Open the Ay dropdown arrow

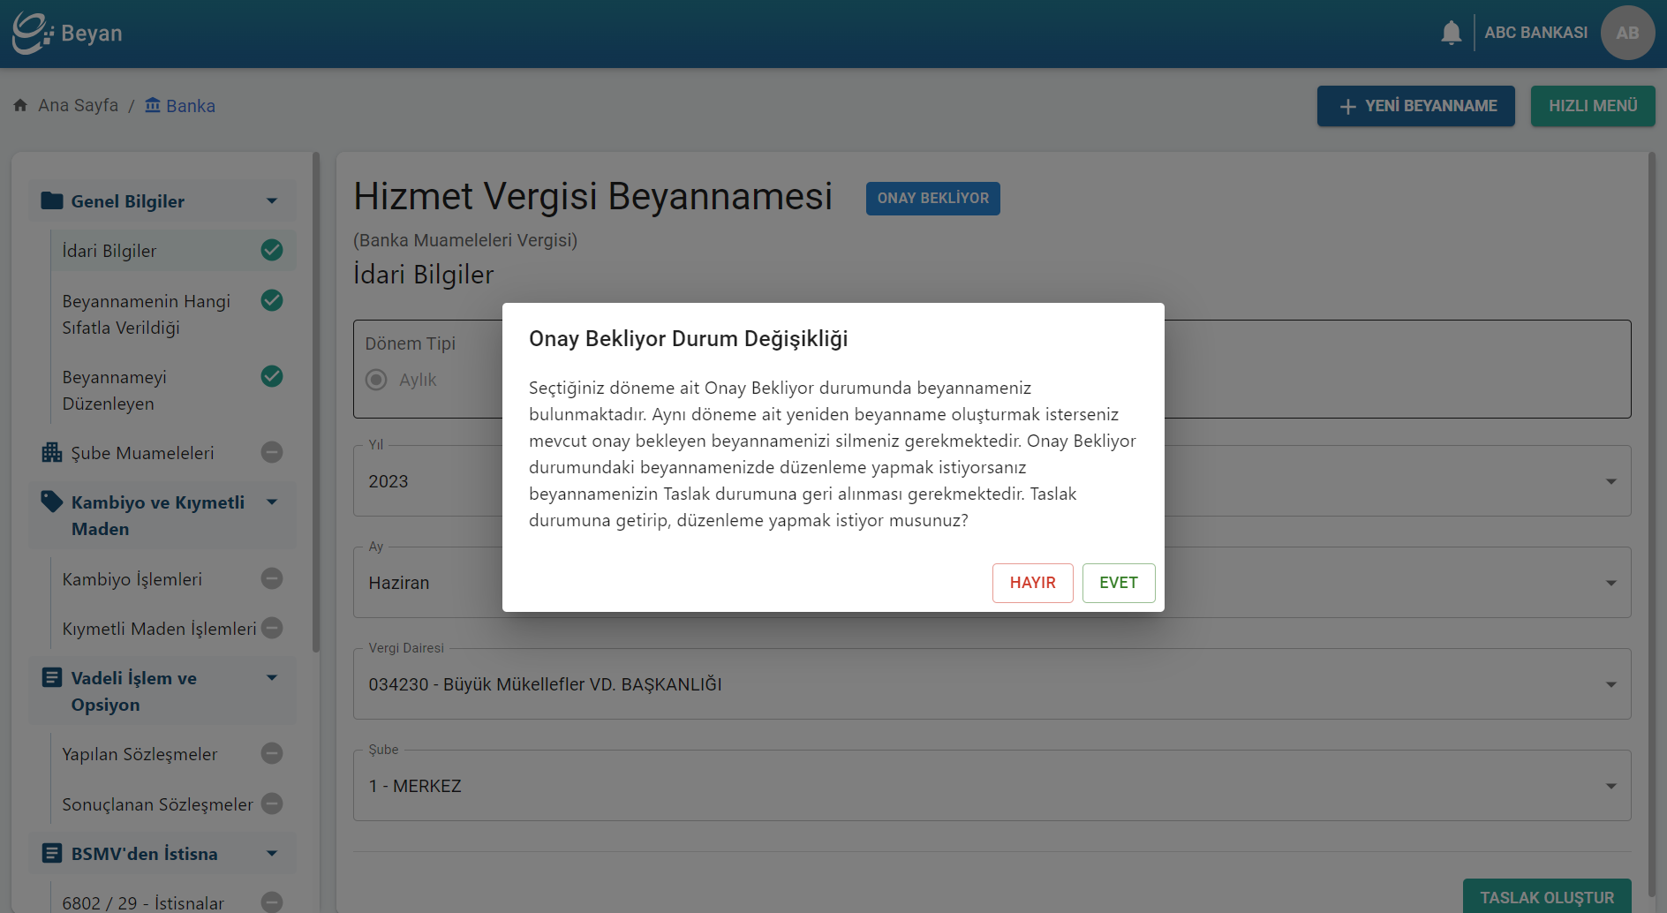click(1611, 583)
